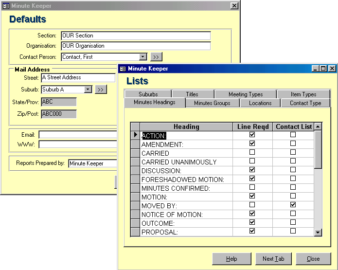Click the >> button beside the Suburb field
The image size is (338, 270).
101,90
